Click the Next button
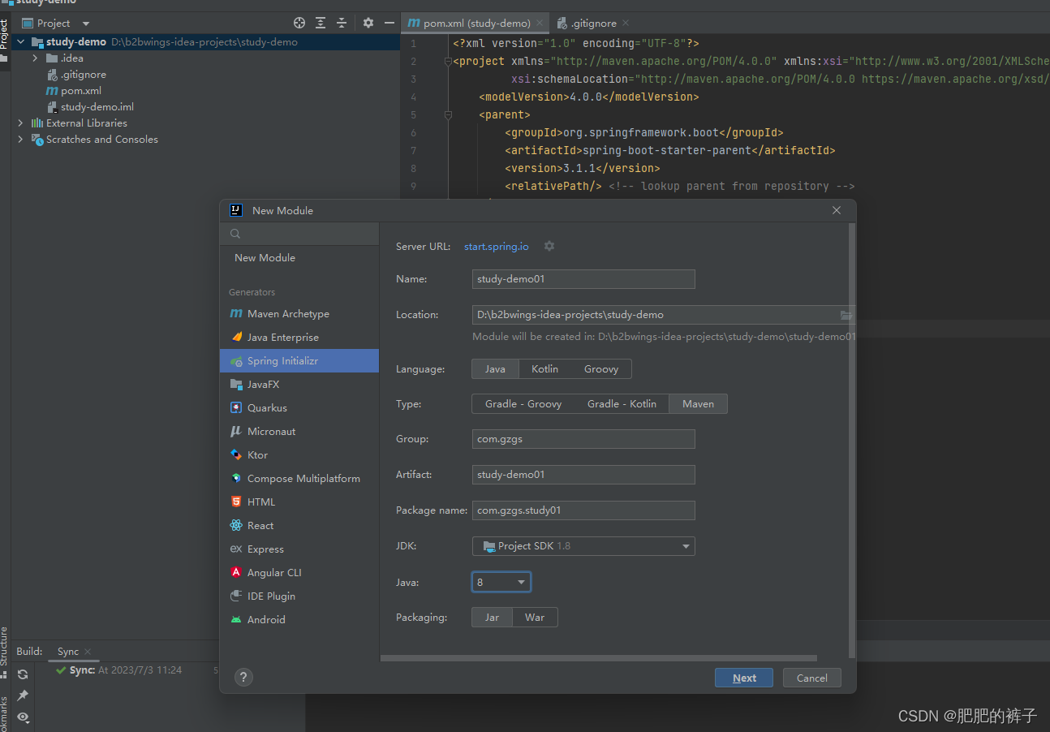This screenshot has height=732, width=1050. (x=744, y=678)
